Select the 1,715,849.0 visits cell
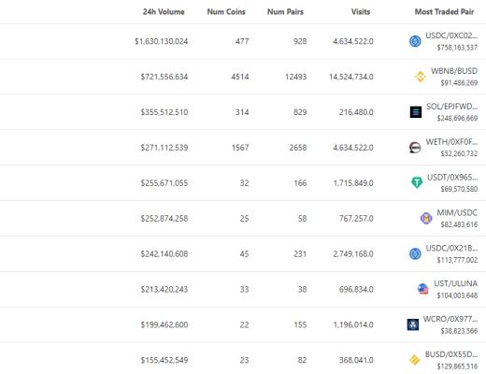The height and width of the screenshot is (374, 486). [x=353, y=183]
